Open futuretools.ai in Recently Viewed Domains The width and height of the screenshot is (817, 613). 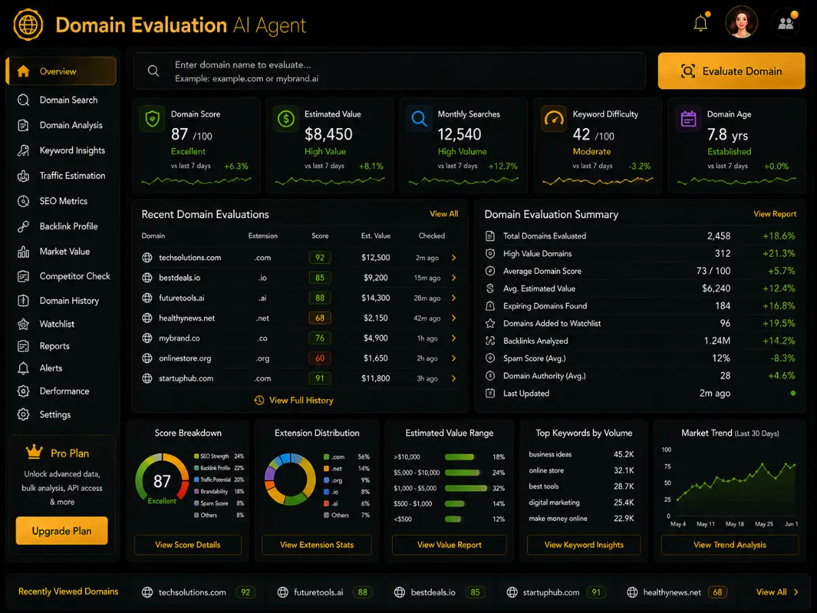(325, 593)
